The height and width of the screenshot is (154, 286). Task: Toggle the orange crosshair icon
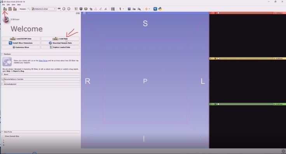tap(146, 9)
